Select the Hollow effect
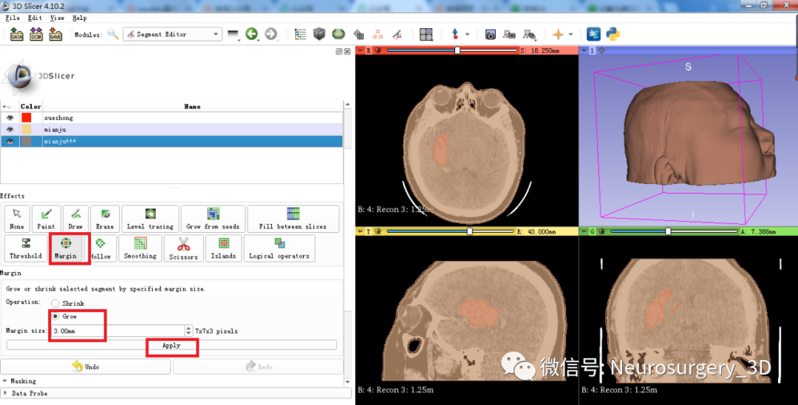 100,248
